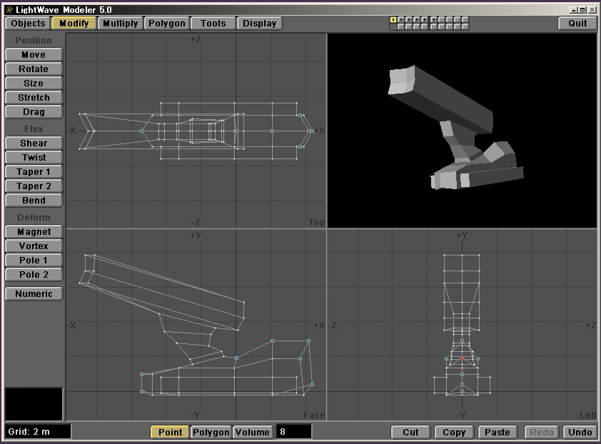
Task: Activate the Vortex tool
Action: 34,246
